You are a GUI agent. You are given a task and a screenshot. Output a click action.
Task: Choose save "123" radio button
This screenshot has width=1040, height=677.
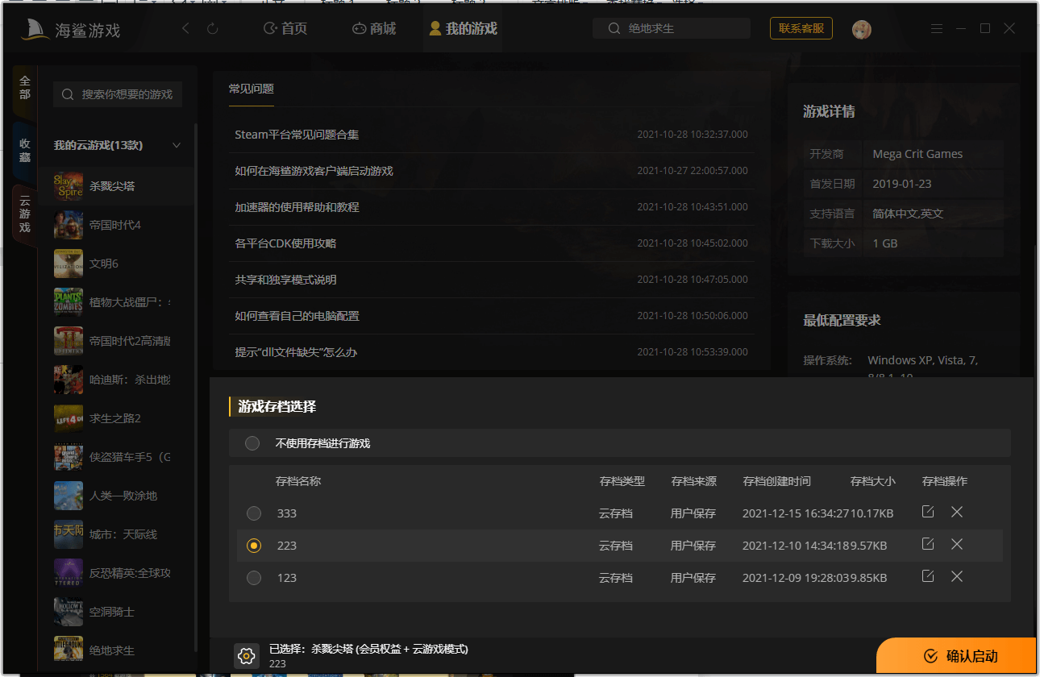pos(254,577)
